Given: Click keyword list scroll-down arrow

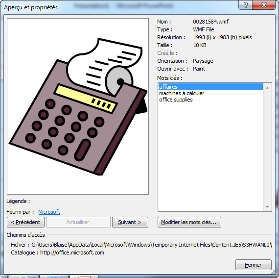Looking at the screenshot, I should point(267,207).
